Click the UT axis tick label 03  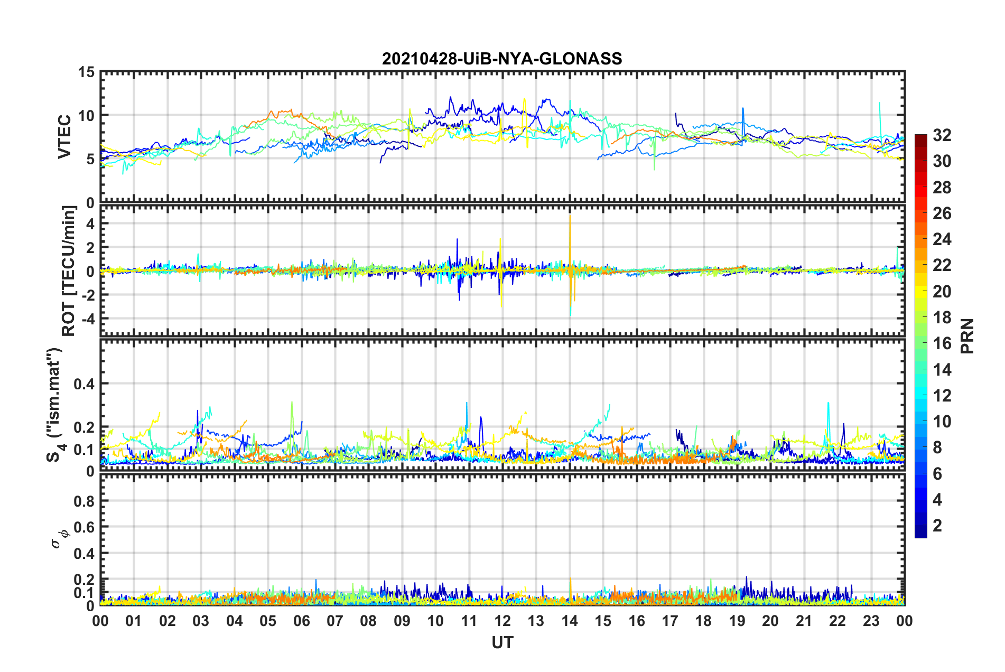(201, 621)
